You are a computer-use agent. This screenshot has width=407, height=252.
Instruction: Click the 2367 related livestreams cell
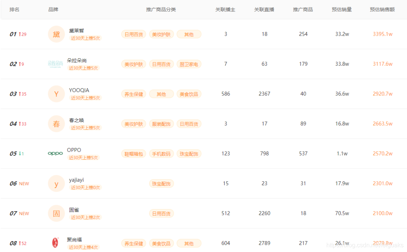264,94
